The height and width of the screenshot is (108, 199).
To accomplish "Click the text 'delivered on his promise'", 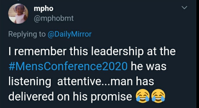I will (70, 96).
